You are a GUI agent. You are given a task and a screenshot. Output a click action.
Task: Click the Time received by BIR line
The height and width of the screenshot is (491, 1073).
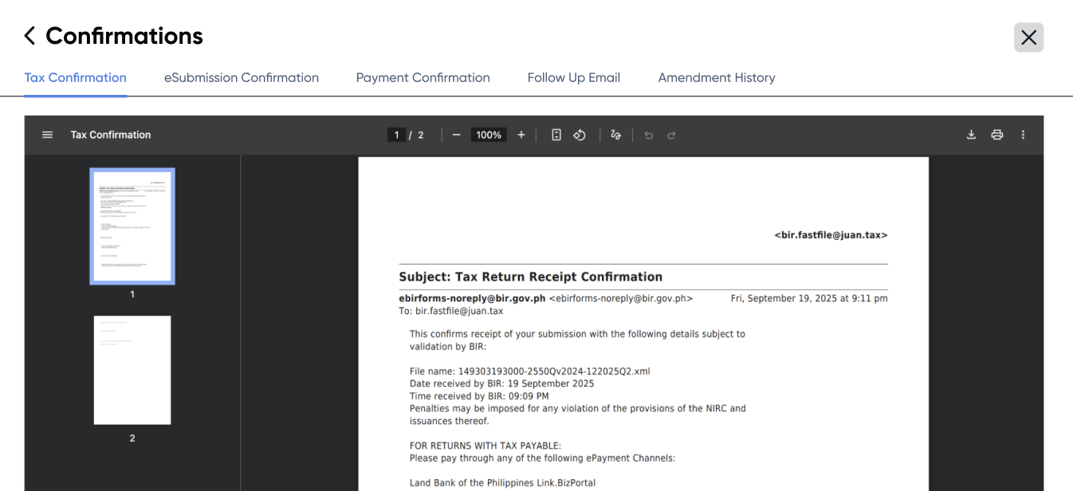[x=479, y=396]
